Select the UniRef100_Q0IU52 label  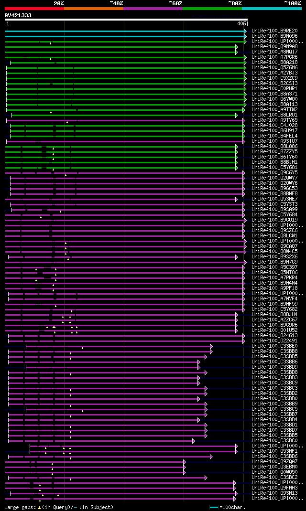coord(274,330)
